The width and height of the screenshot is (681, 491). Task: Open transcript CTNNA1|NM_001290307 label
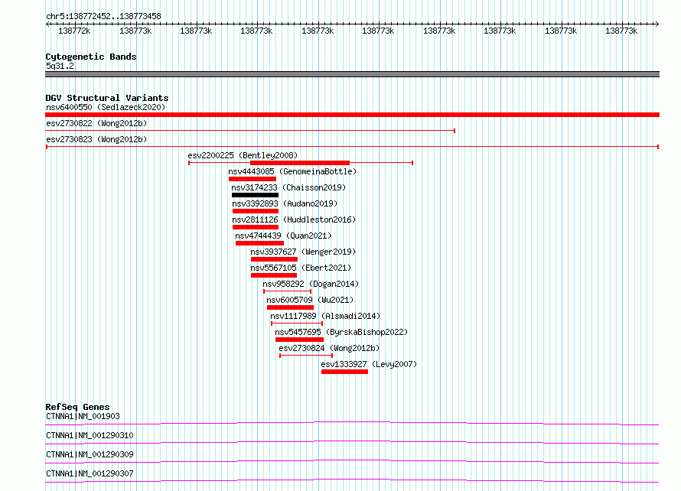coord(90,473)
